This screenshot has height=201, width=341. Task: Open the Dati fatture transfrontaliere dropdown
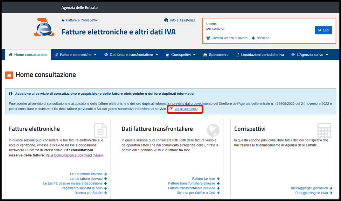point(131,55)
